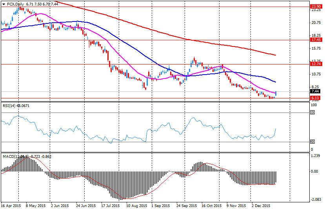The width and height of the screenshot is (325, 209).
Task: Click the 20.75 price axis value
Action: [x=316, y=23]
